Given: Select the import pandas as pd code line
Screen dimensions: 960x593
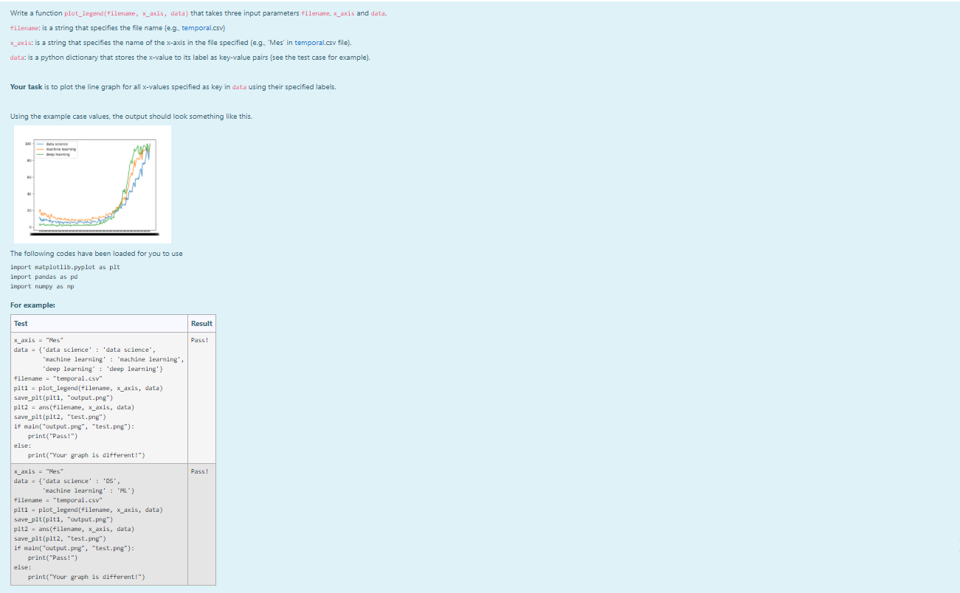Looking at the screenshot, I should pyautogui.click(x=44, y=277).
